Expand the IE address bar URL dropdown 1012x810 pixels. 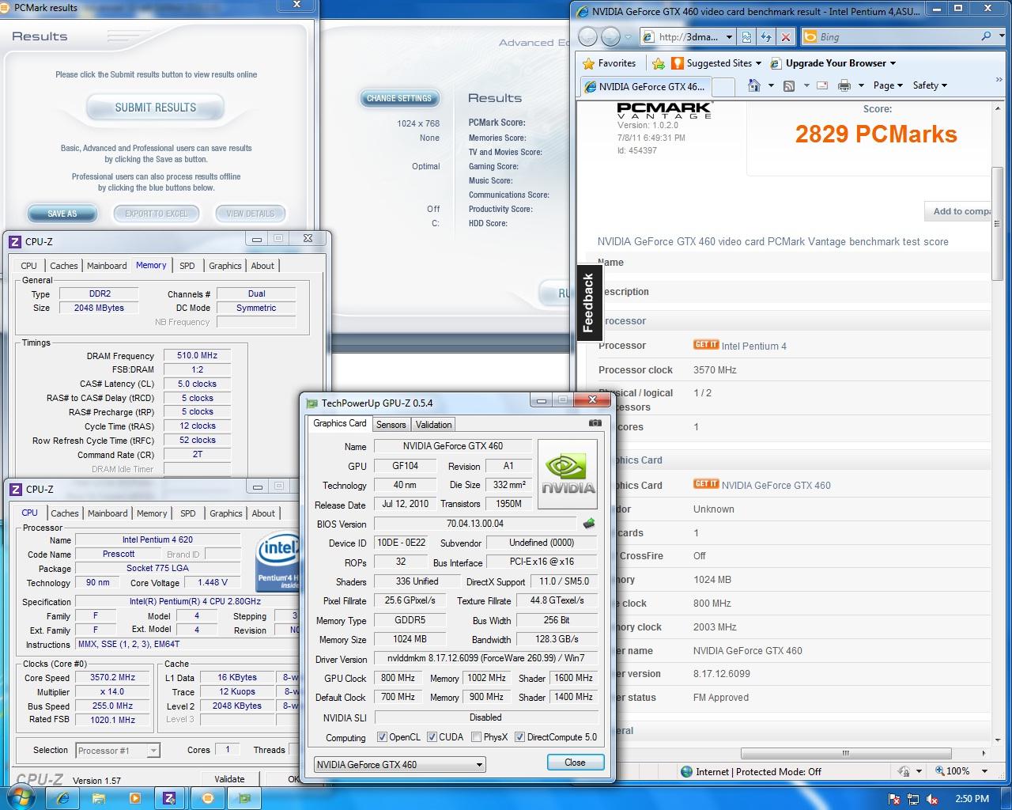729,36
